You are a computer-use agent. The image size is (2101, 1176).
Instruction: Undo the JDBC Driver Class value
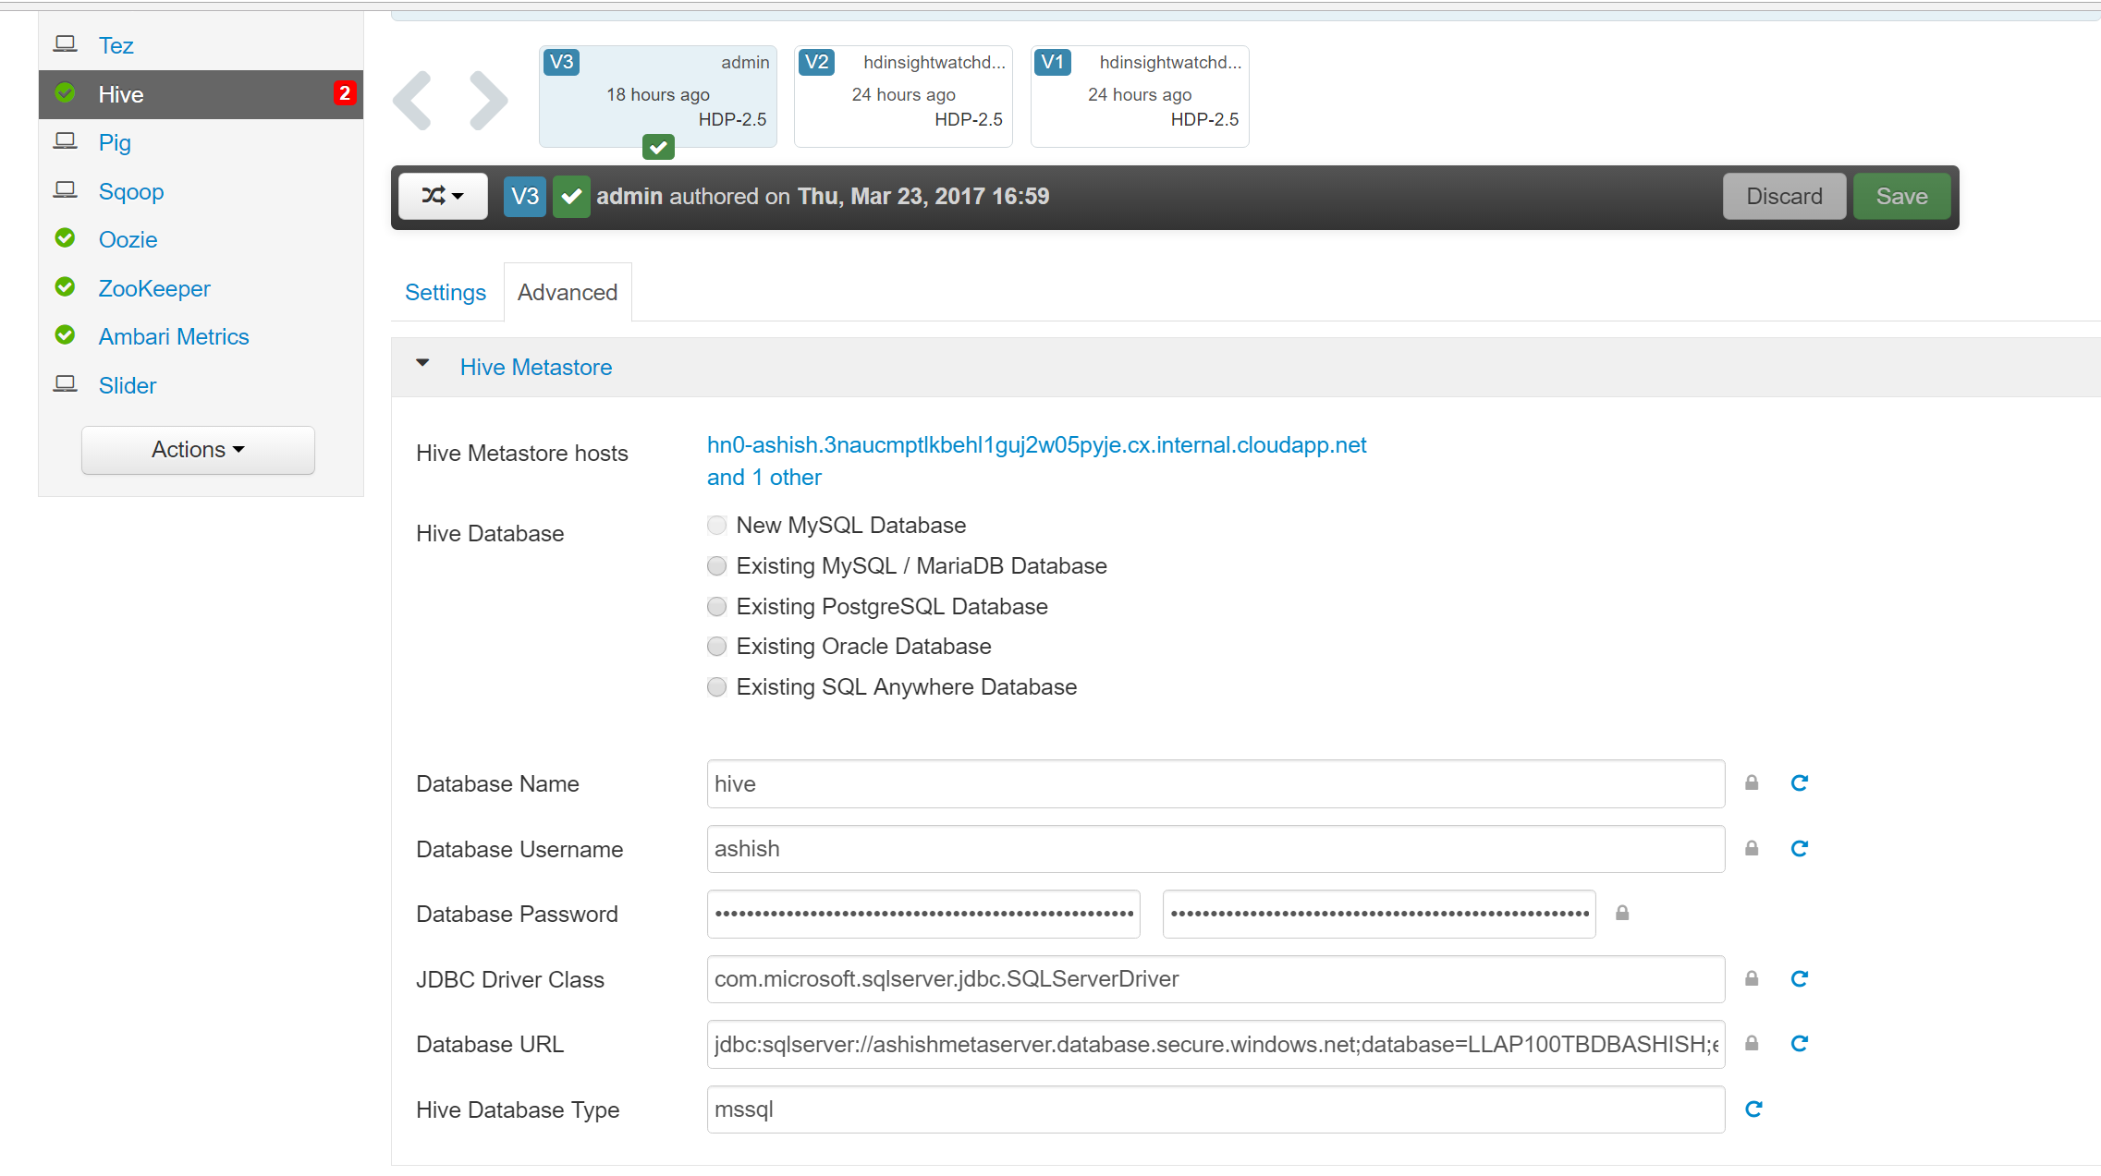pyautogui.click(x=1799, y=979)
